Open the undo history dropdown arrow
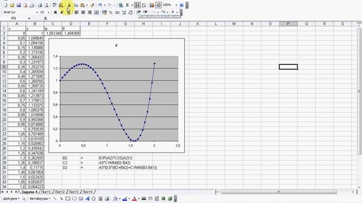362x203 pixels. (x=104, y=5)
